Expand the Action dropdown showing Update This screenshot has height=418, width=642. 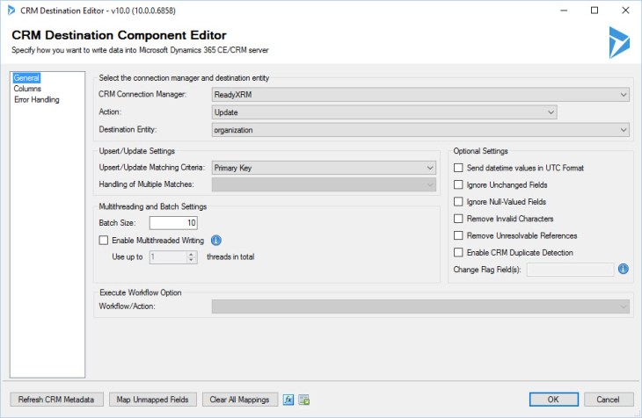click(384, 112)
